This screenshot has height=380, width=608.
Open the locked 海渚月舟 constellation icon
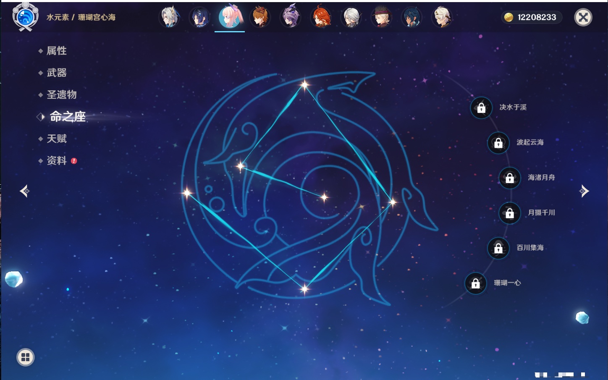510,178
